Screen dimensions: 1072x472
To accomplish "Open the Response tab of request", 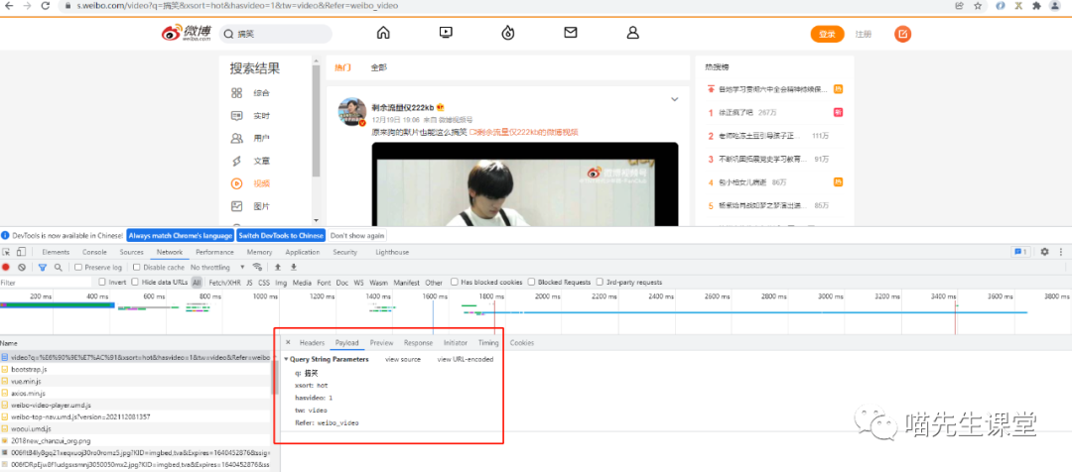I will (x=418, y=343).
